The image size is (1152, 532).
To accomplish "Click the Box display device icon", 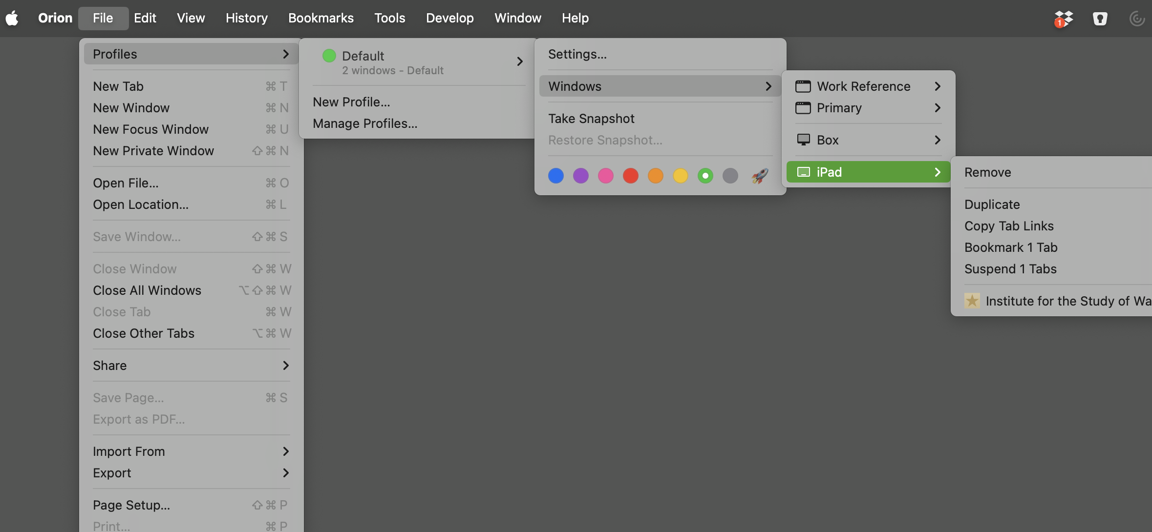I will click(x=803, y=140).
